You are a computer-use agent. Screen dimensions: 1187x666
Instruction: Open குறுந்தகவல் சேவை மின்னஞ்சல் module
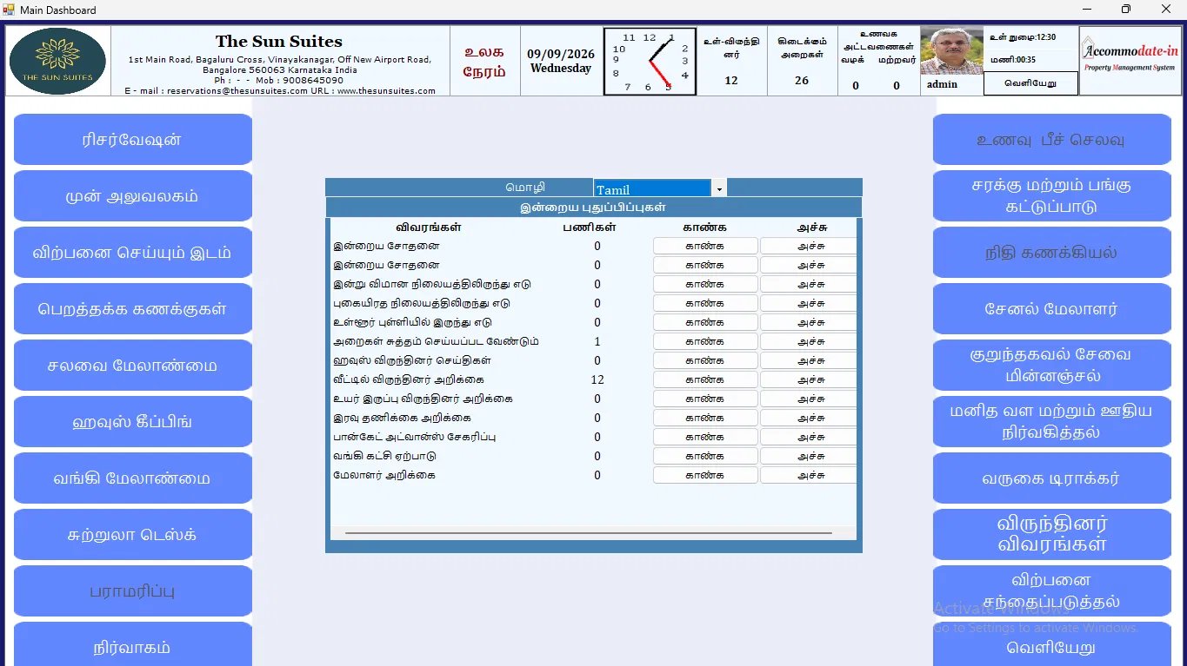click(1052, 366)
